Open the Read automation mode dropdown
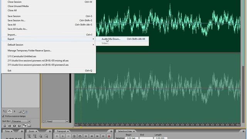The width and height of the screenshot is (247, 139). 57,122
